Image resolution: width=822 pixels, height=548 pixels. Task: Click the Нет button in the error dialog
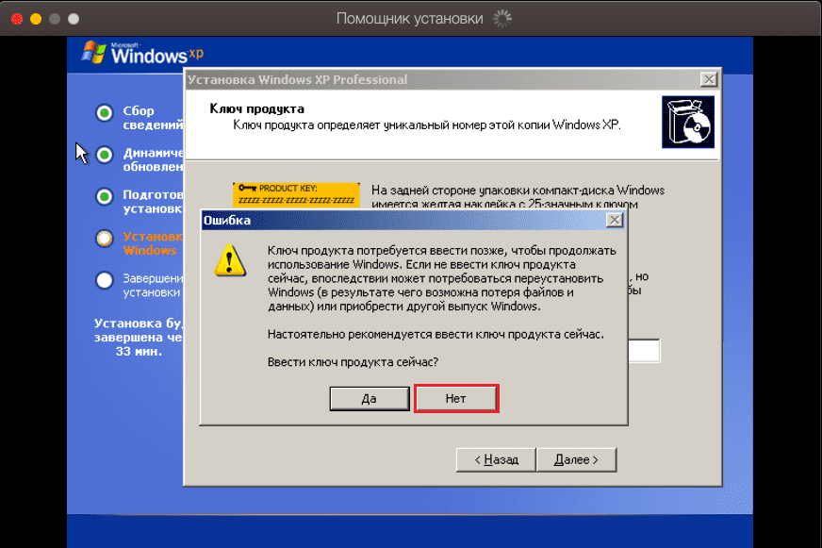pos(456,399)
